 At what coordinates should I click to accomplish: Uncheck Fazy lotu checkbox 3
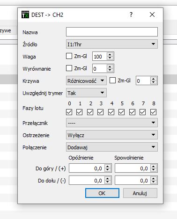point(100,112)
